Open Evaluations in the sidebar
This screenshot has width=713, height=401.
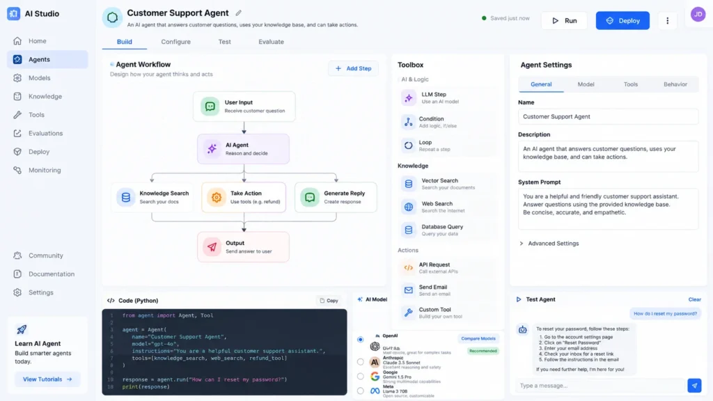(47, 133)
